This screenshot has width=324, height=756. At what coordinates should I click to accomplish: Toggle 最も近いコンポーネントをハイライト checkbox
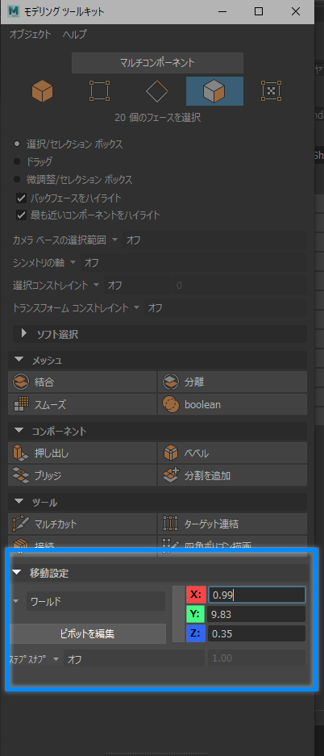click(x=21, y=215)
